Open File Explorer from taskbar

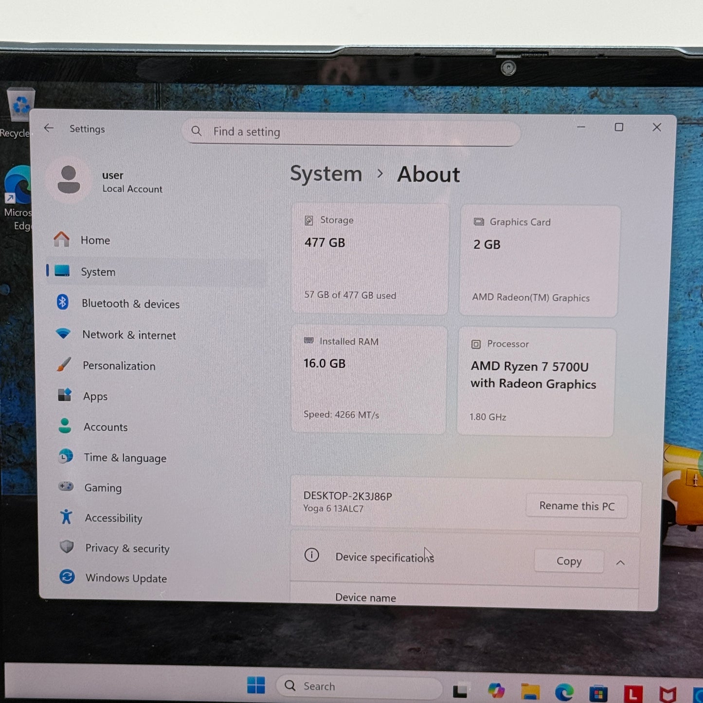point(530,691)
